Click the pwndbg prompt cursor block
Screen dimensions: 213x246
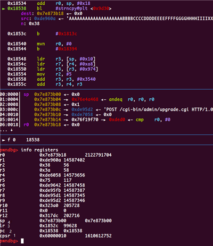point(22,241)
